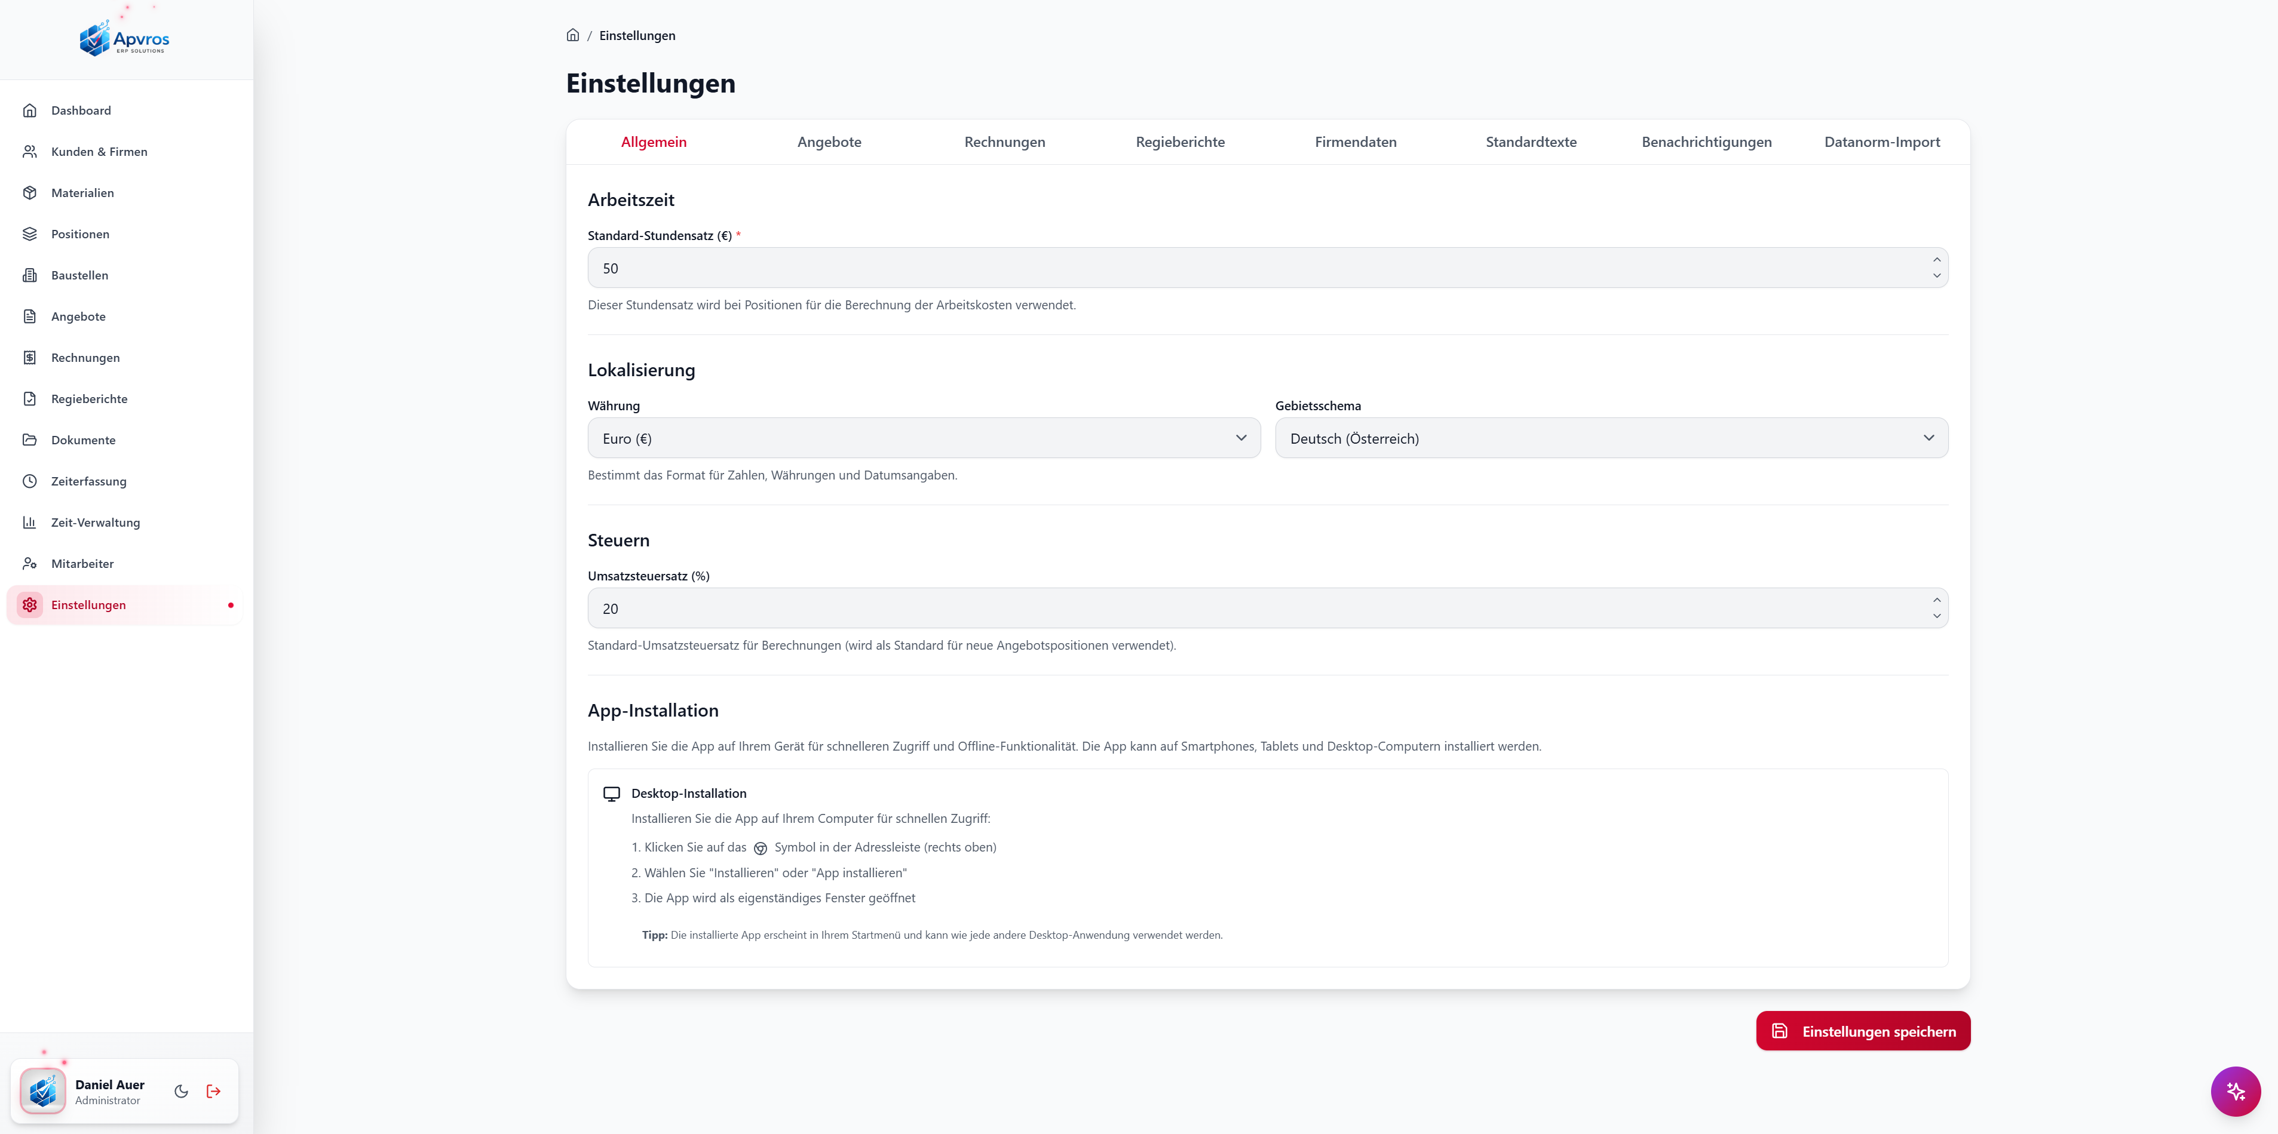Click the Dokumente folder icon

pos(30,440)
